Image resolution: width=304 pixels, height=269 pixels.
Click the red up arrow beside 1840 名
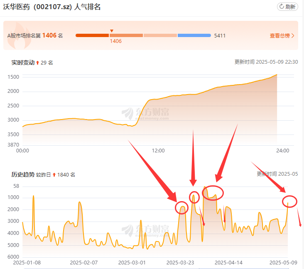point(54,175)
